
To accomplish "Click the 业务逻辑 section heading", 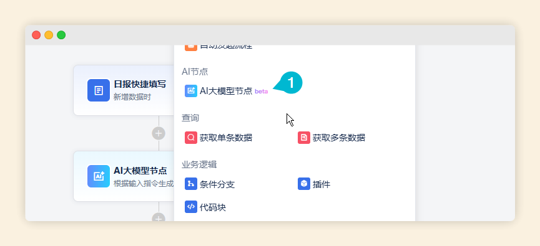I will [199, 164].
